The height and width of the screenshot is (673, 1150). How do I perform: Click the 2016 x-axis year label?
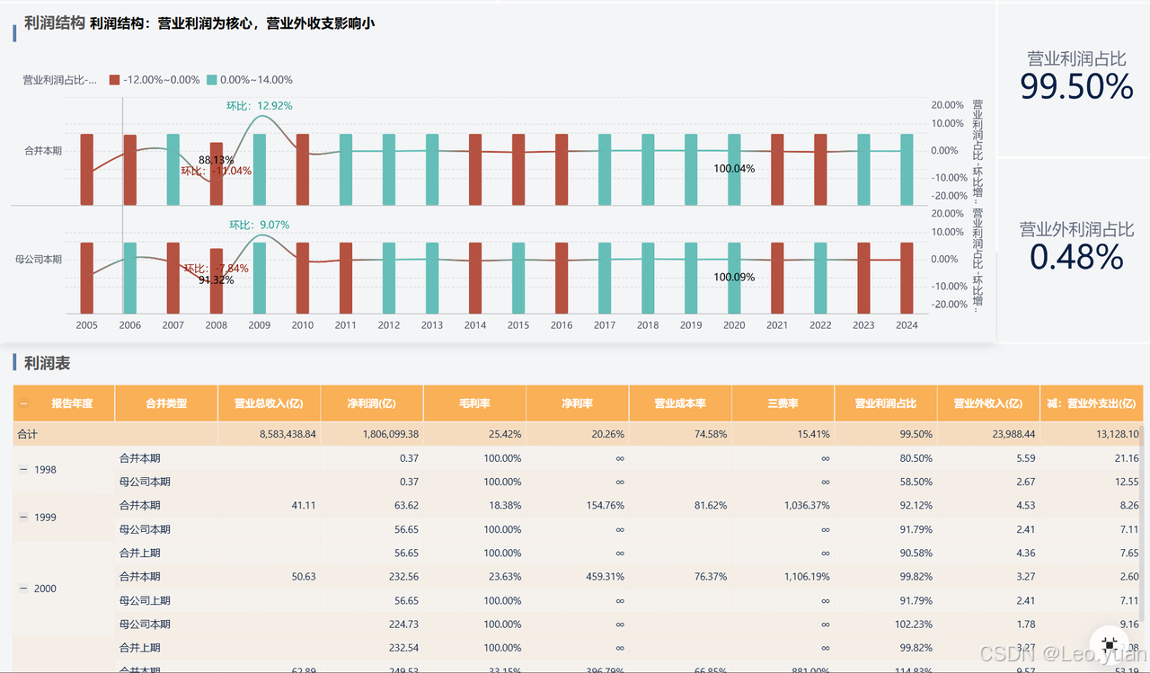click(x=562, y=325)
